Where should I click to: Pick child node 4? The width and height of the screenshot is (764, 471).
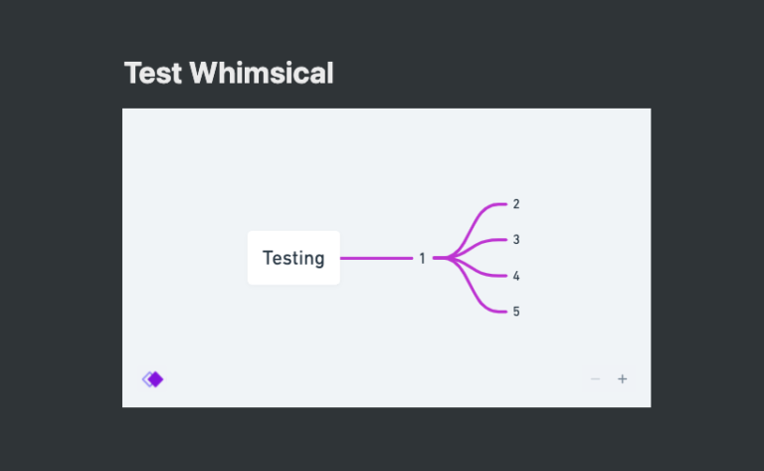coord(516,276)
